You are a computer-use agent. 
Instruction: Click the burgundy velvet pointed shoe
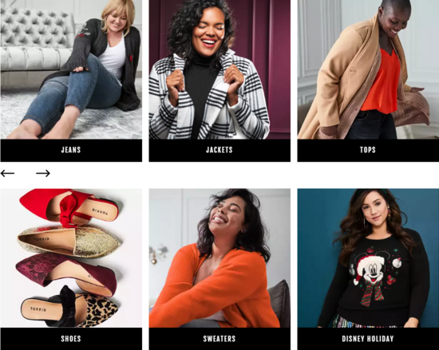(x=65, y=273)
